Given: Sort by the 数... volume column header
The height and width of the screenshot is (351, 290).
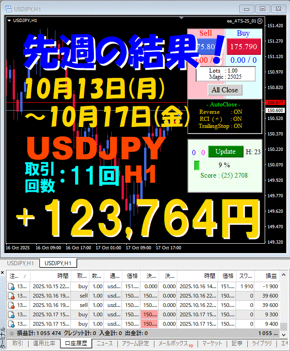Looking at the screenshot, I should point(96,276).
